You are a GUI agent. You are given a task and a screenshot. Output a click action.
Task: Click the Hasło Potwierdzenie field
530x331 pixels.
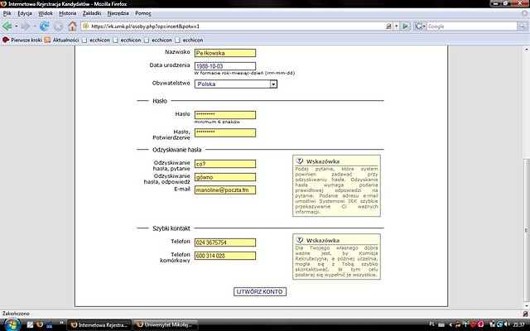225,132
